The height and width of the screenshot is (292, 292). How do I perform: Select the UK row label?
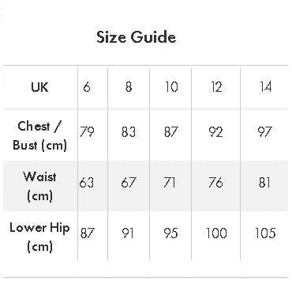tap(39, 87)
